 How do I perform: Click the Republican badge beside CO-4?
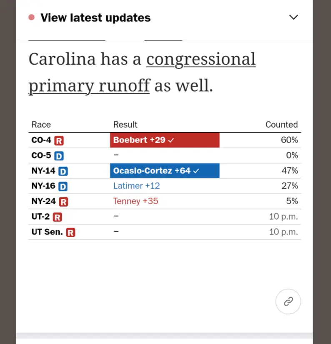point(59,141)
